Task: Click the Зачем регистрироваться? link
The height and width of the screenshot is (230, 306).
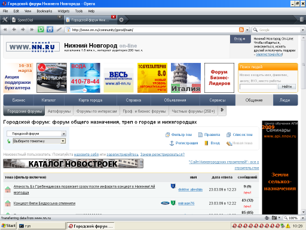Action: click(163, 155)
